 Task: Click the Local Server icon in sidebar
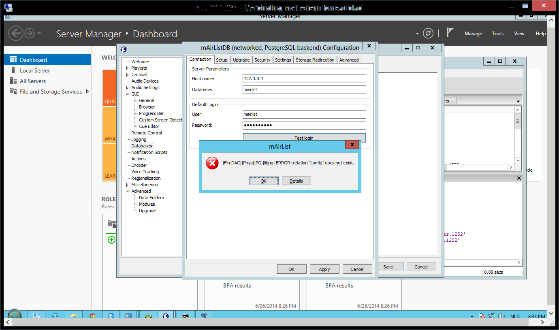13,70
